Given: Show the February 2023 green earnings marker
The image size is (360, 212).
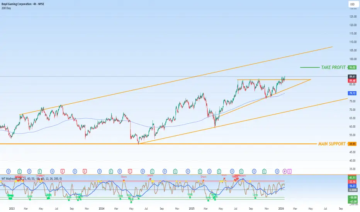Looking at the screenshot, I should coord(20,171).
